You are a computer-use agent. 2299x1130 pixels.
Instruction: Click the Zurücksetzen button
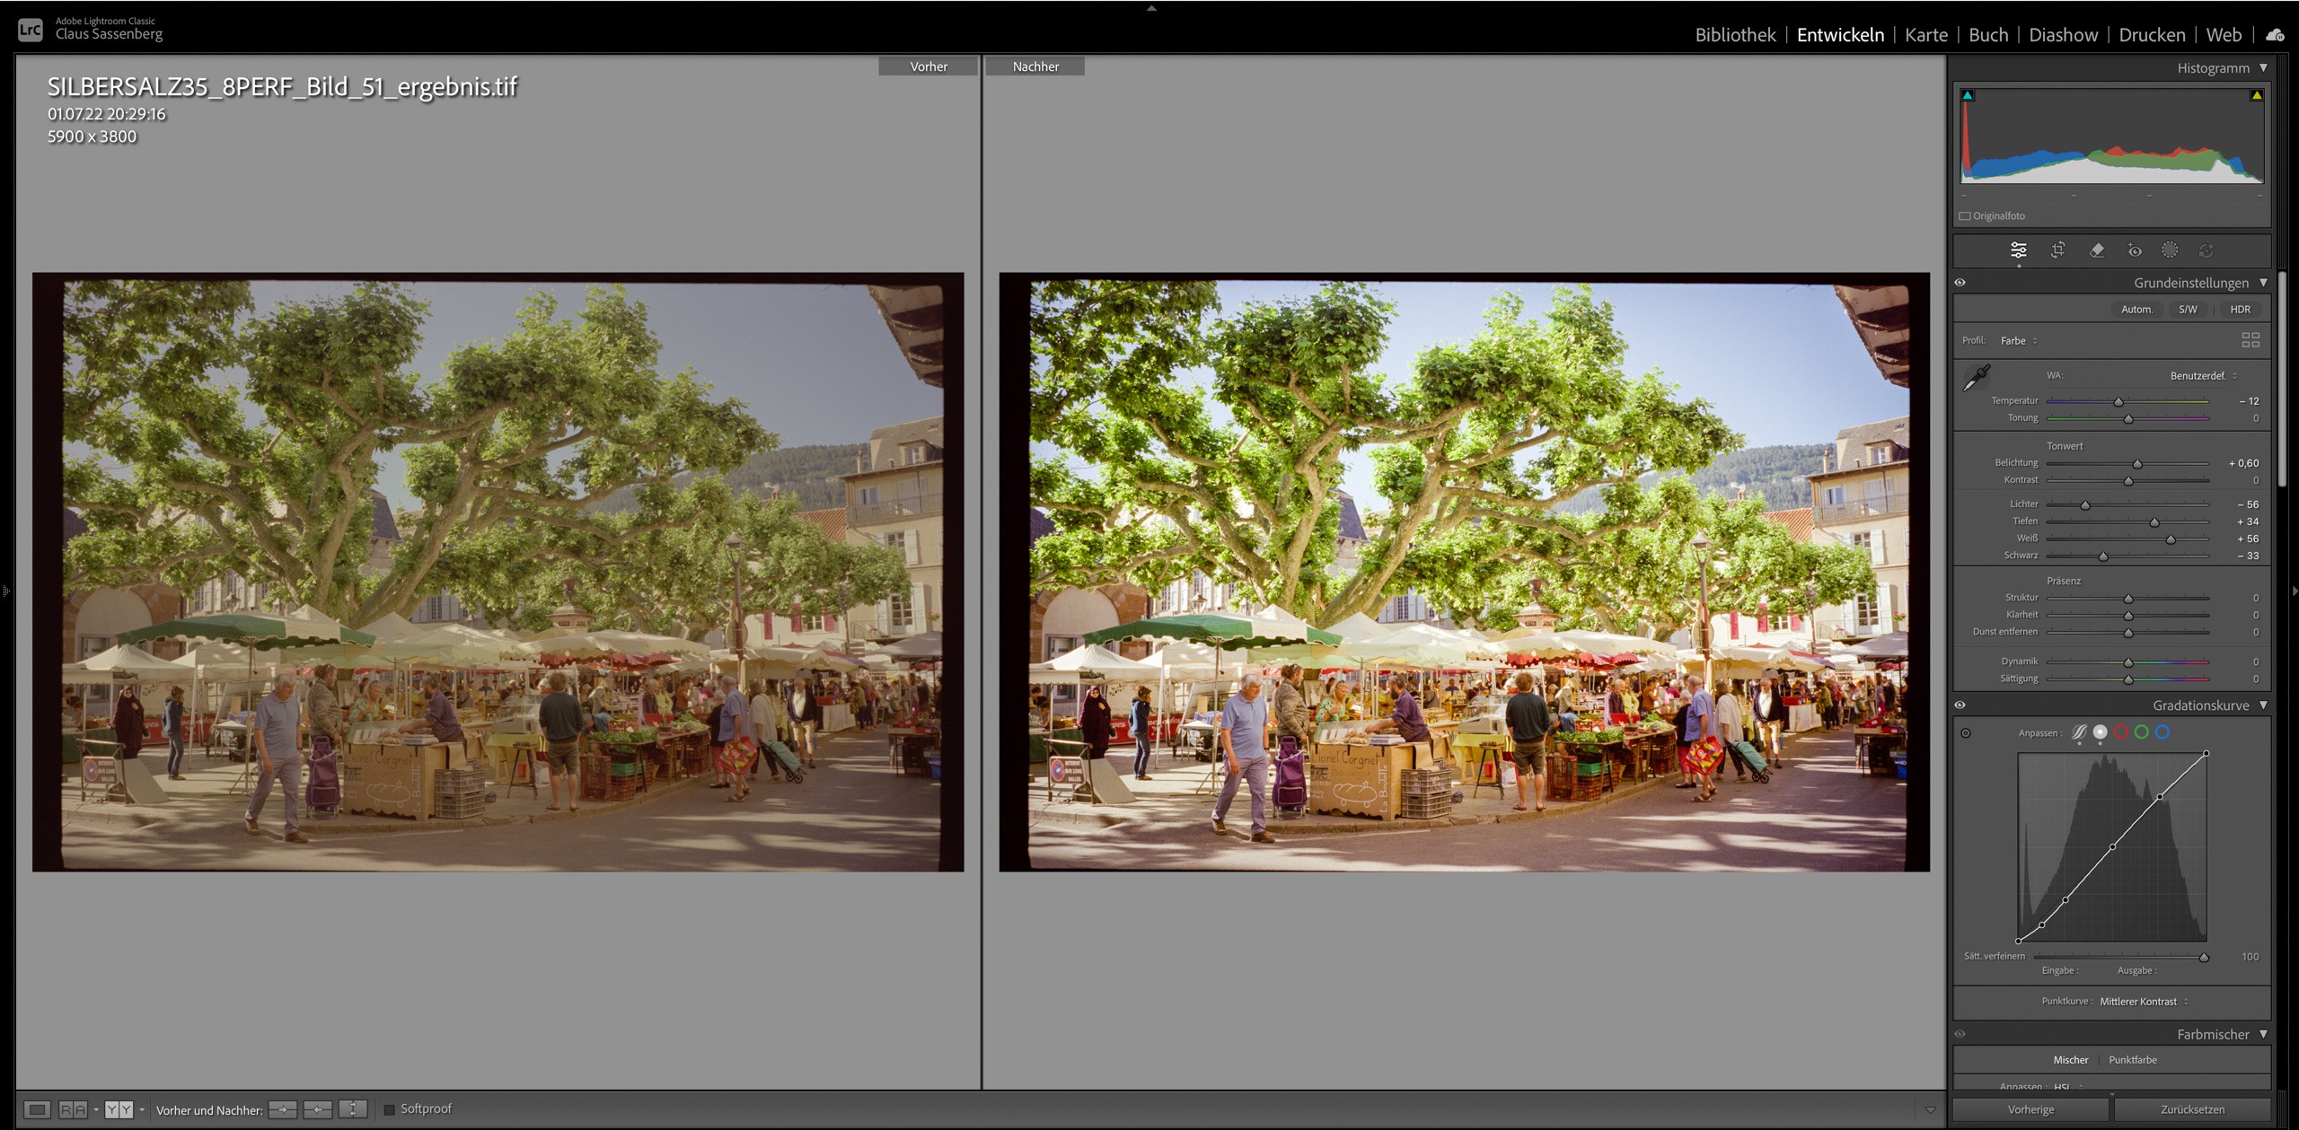coord(2192,1109)
